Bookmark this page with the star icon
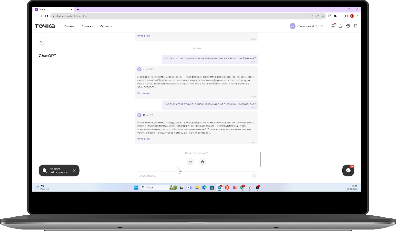The height and width of the screenshot is (232, 396). click(323, 16)
